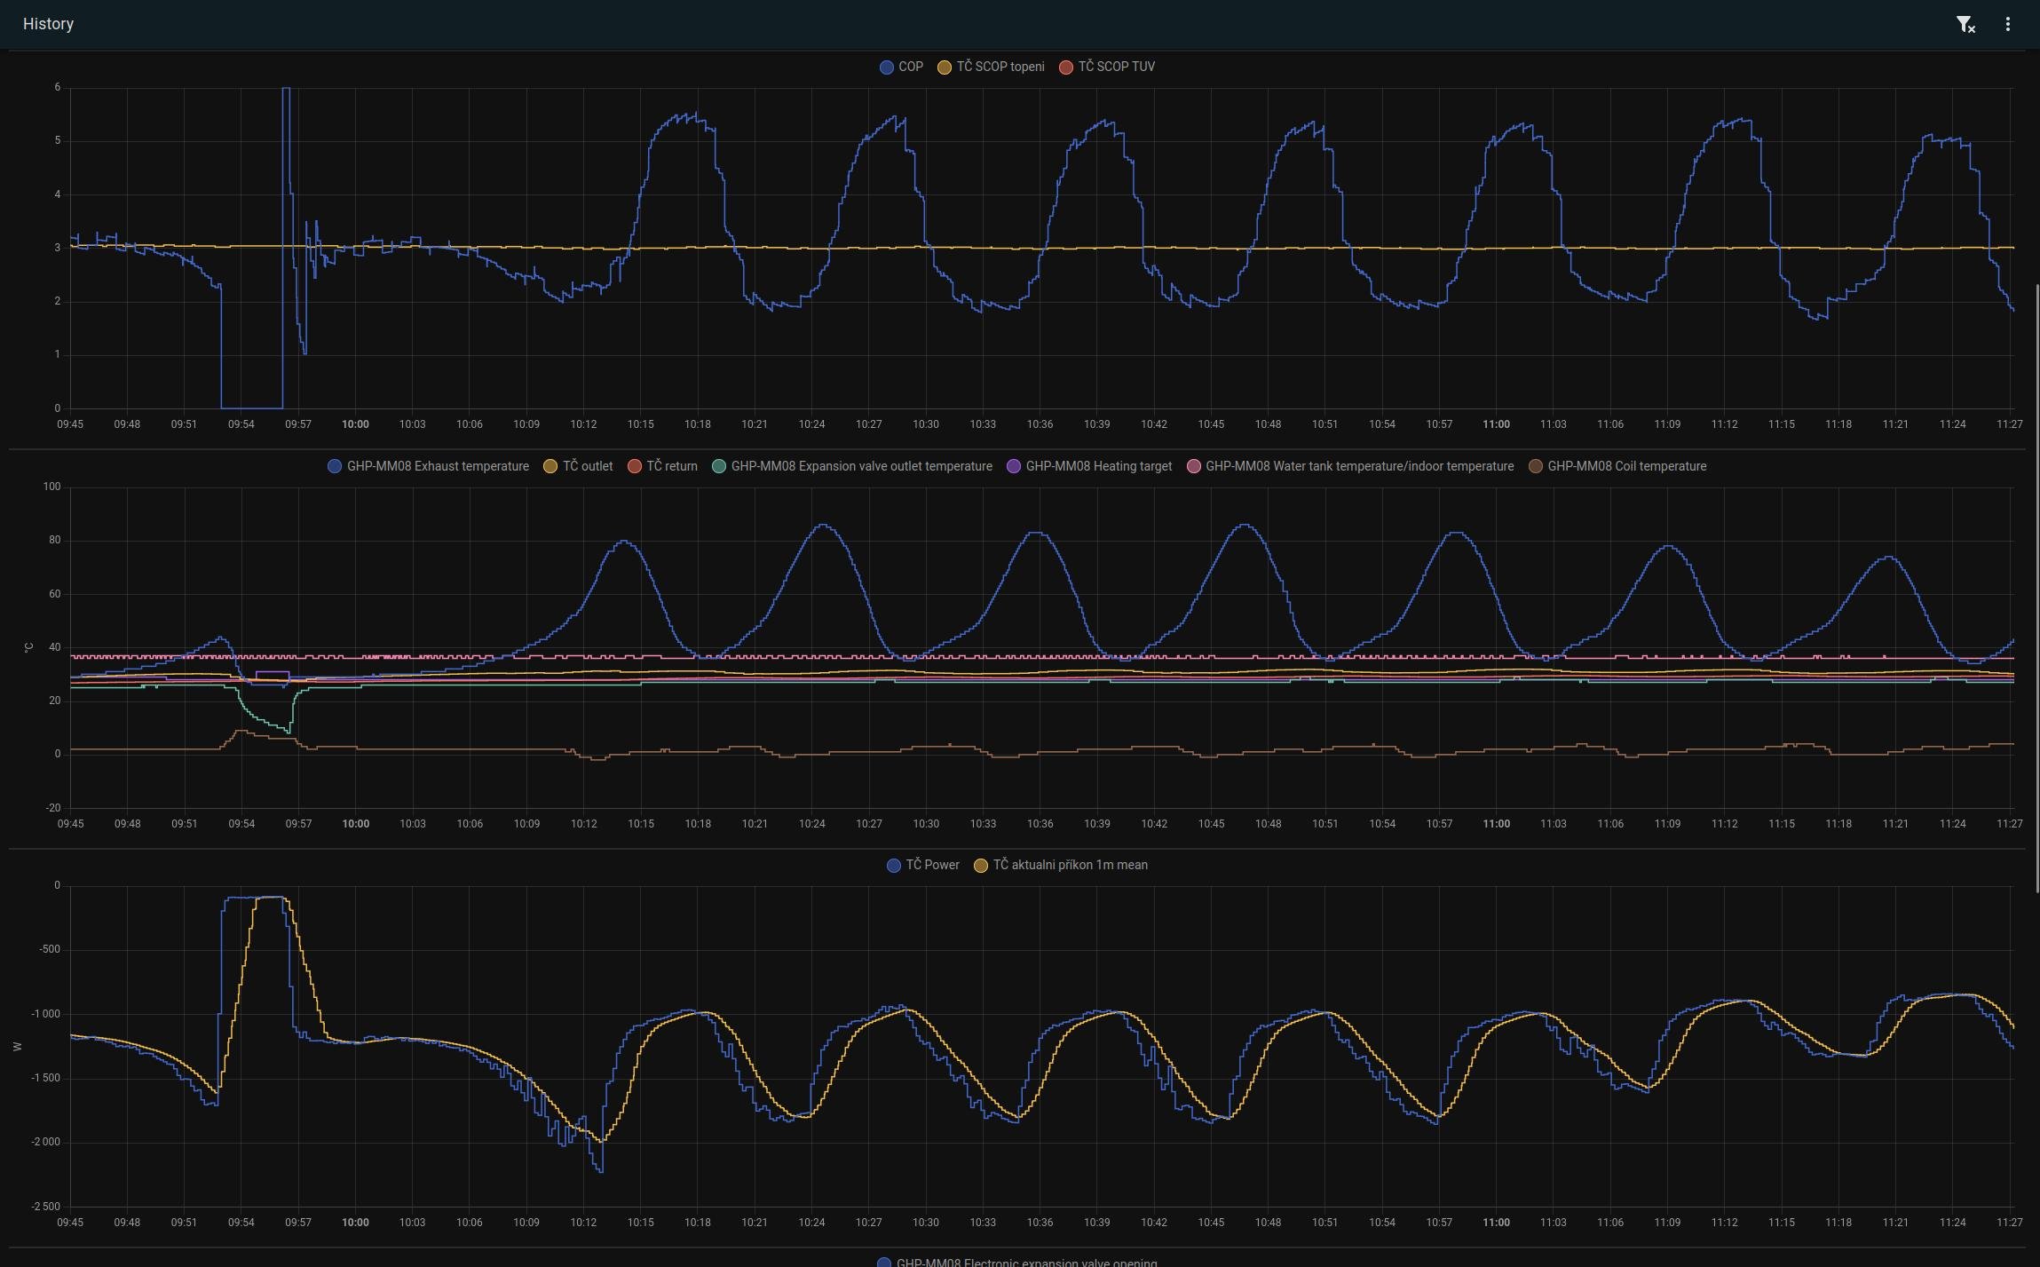Hide the TČ outlet series
The width and height of the screenshot is (2040, 1267).
click(x=587, y=466)
